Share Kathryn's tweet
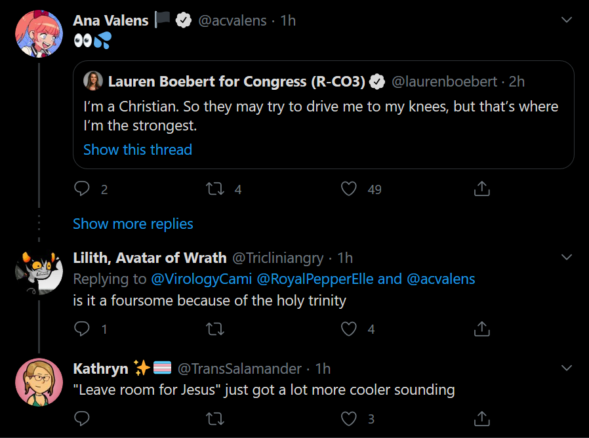 point(482,418)
